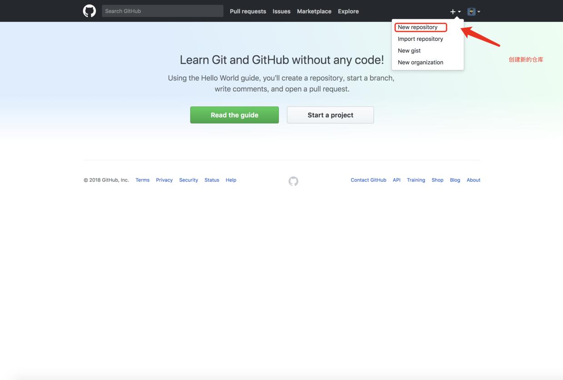Open the Marketplace navigation link
Screen dimensions: 563x380
coord(314,11)
